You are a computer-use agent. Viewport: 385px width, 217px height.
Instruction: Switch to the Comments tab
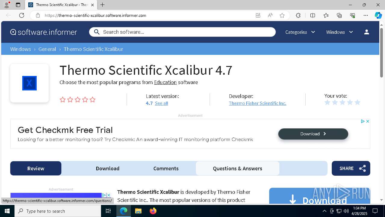point(166,168)
